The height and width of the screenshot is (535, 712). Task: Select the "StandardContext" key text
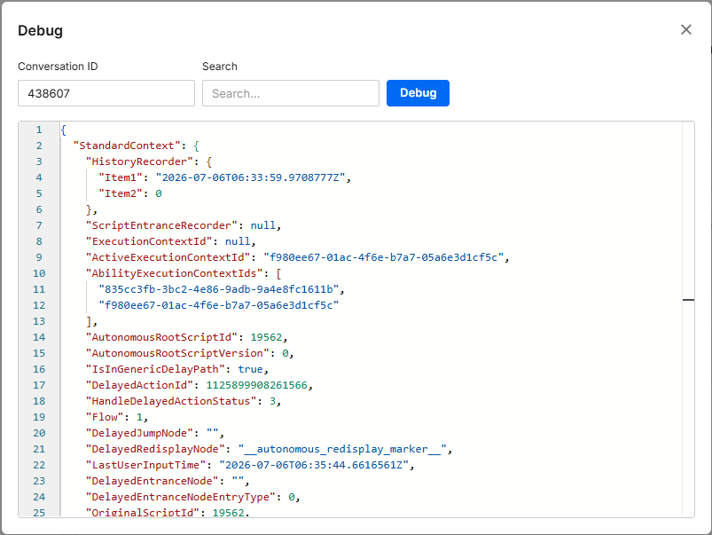click(x=127, y=146)
